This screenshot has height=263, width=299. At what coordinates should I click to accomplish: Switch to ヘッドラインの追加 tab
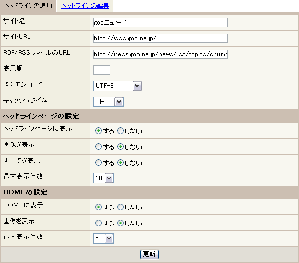coord(28,6)
